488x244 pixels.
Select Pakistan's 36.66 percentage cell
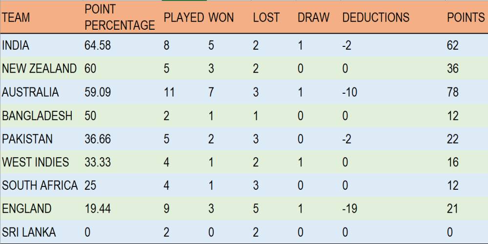pyautogui.click(x=122, y=139)
